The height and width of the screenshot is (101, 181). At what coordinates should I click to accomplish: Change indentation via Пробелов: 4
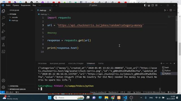113,92
